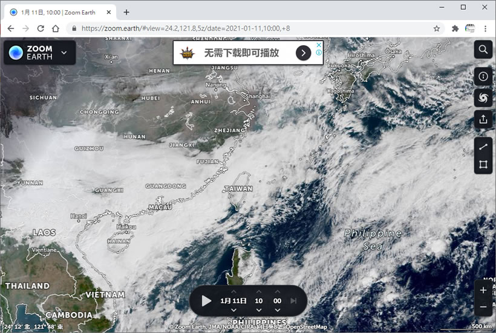Click the share icon on the map

pos(483,119)
